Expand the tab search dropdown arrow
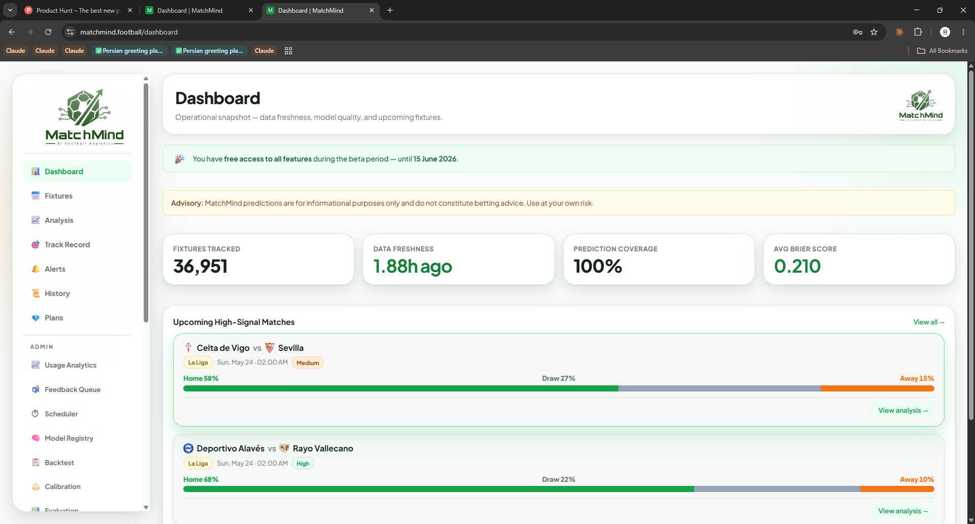The height and width of the screenshot is (524, 975). 10,10
